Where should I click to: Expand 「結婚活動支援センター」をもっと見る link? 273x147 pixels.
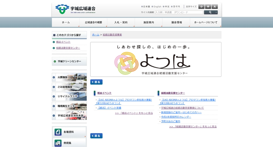[193, 127]
